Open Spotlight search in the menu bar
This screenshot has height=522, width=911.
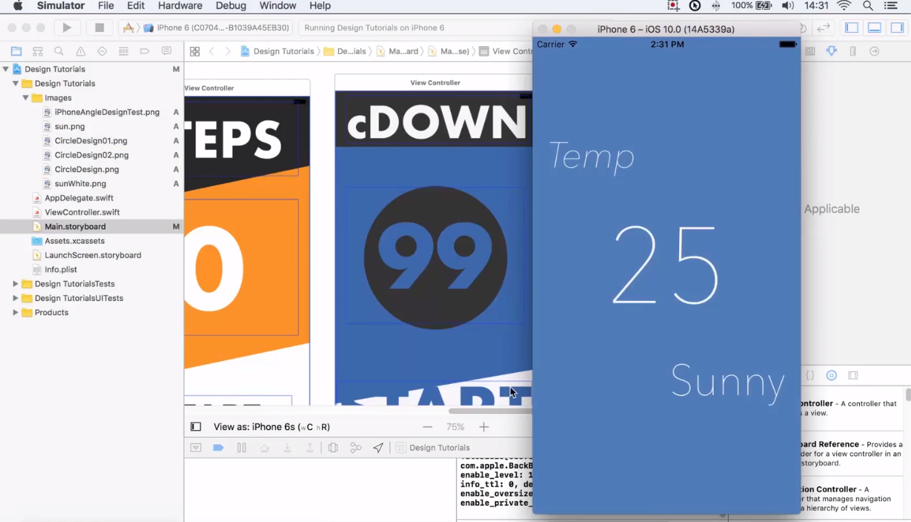click(868, 6)
